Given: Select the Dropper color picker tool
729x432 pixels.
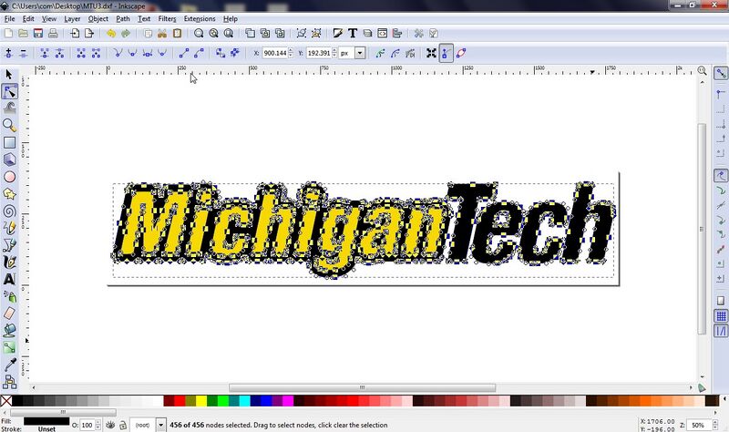Looking at the screenshot, I should pyautogui.click(x=9, y=365).
